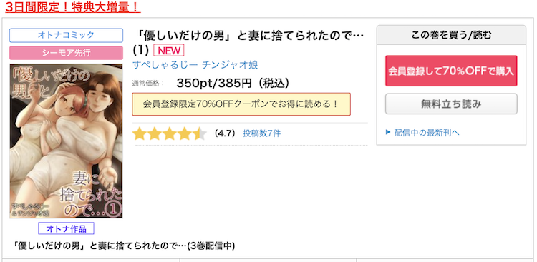Open author page for すぺしゃるじー

(165, 65)
